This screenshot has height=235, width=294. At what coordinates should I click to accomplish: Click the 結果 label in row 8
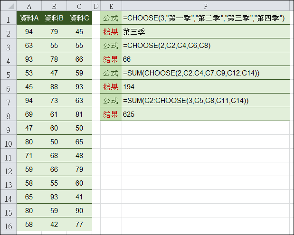click(111, 114)
